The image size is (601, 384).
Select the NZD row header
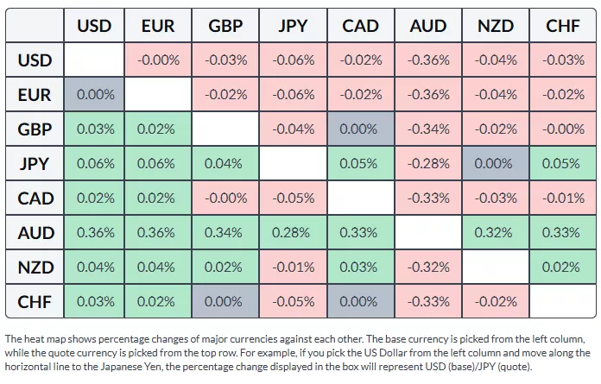tap(35, 268)
